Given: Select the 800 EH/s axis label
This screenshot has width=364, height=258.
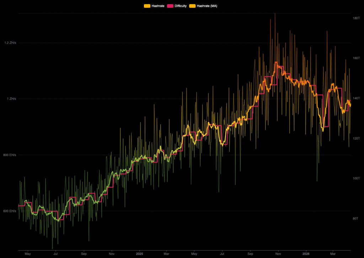Looking at the screenshot, I should coord(10,155).
